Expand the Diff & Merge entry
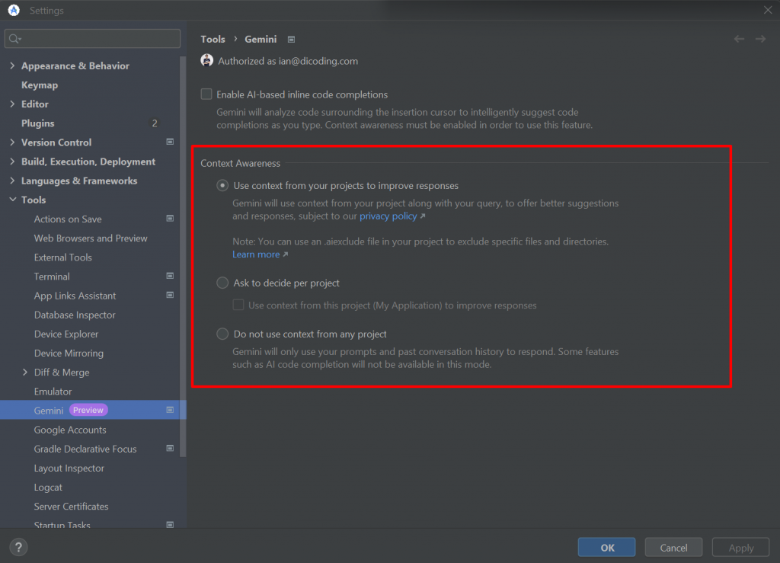This screenshot has height=563, width=780. [24, 372]
